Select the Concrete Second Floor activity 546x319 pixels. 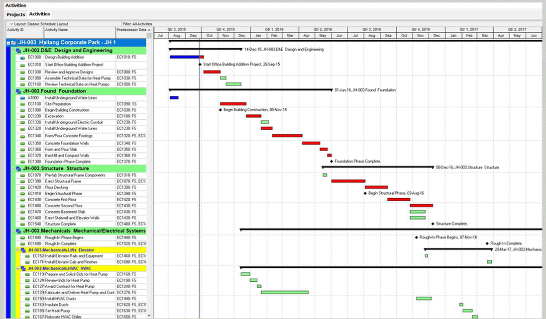coord(64,206)
